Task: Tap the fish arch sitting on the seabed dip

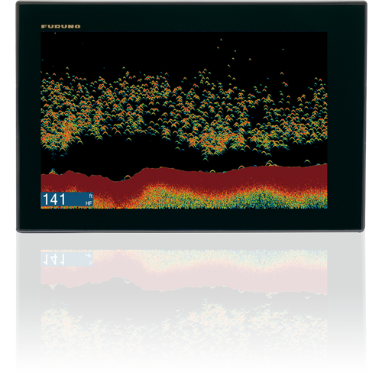Action: pos(127,177)
